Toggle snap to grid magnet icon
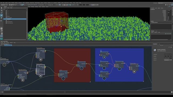The width and height of the screenshot is (173, 97). [x=28, y=5]
